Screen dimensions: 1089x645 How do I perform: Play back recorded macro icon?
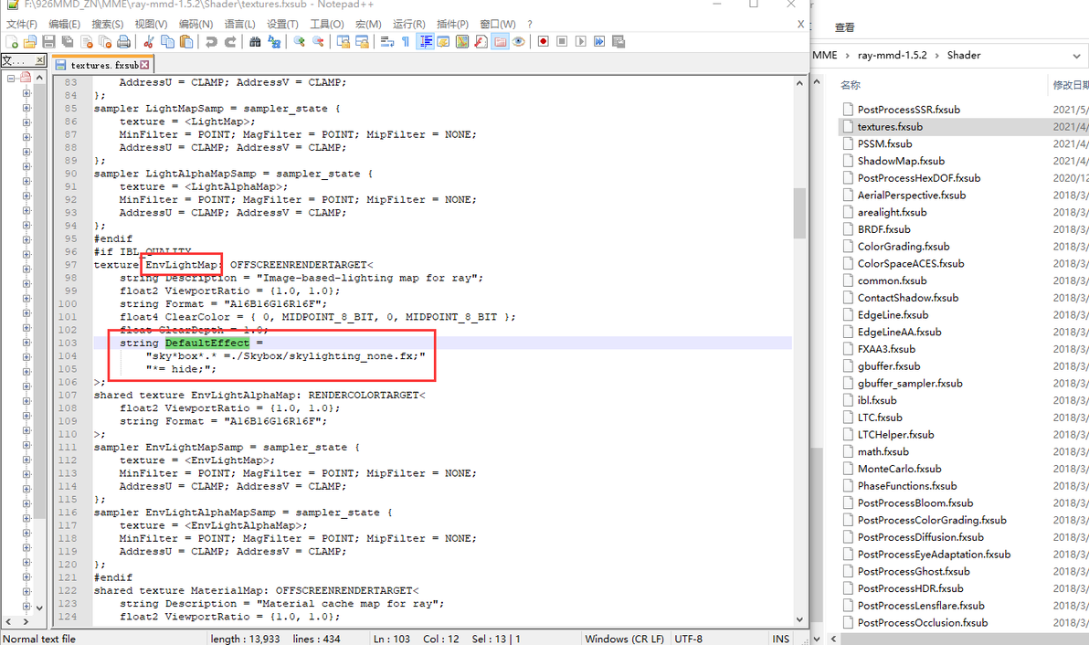(x=581, y=42)
